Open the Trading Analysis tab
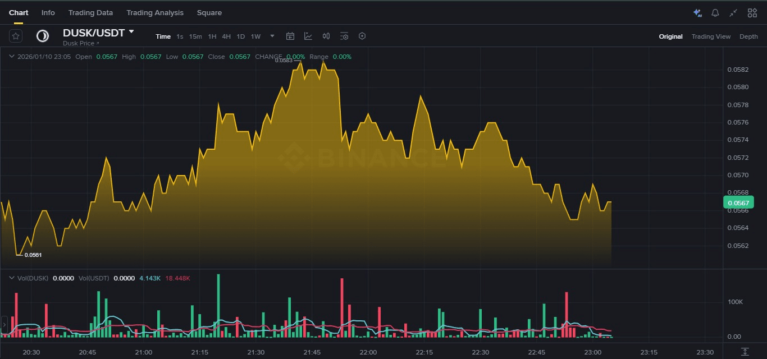The width and height of the screenshot is (767, 359). click(x=154, y=12)
